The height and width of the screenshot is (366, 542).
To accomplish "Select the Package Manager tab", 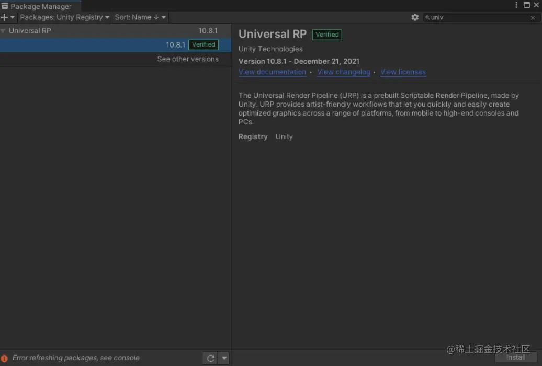I will [40, 6].
